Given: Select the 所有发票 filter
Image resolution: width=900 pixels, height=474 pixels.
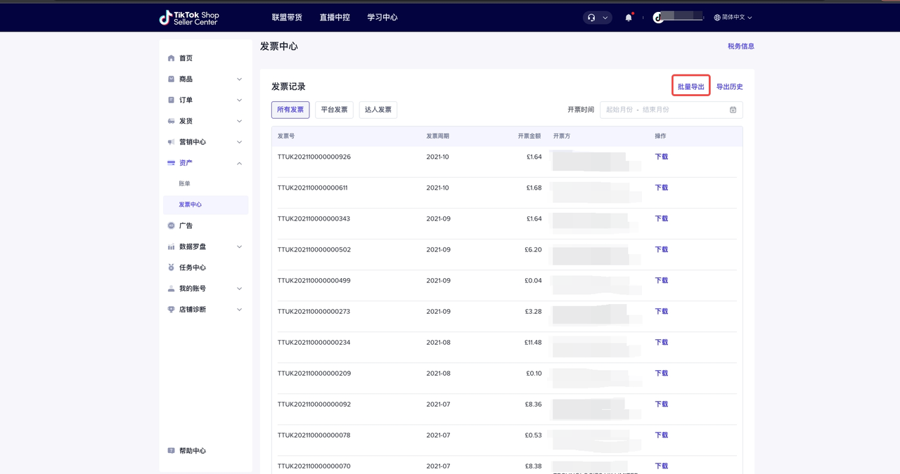Looking at the screenshot, I should 290,110.
